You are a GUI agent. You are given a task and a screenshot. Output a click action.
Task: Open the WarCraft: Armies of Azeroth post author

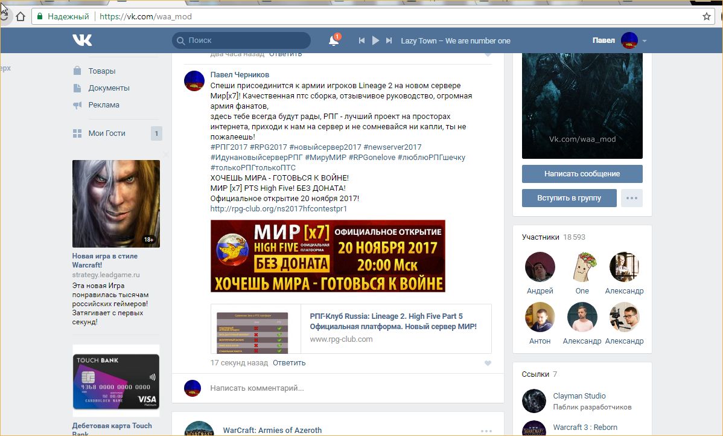click(272, 430)
